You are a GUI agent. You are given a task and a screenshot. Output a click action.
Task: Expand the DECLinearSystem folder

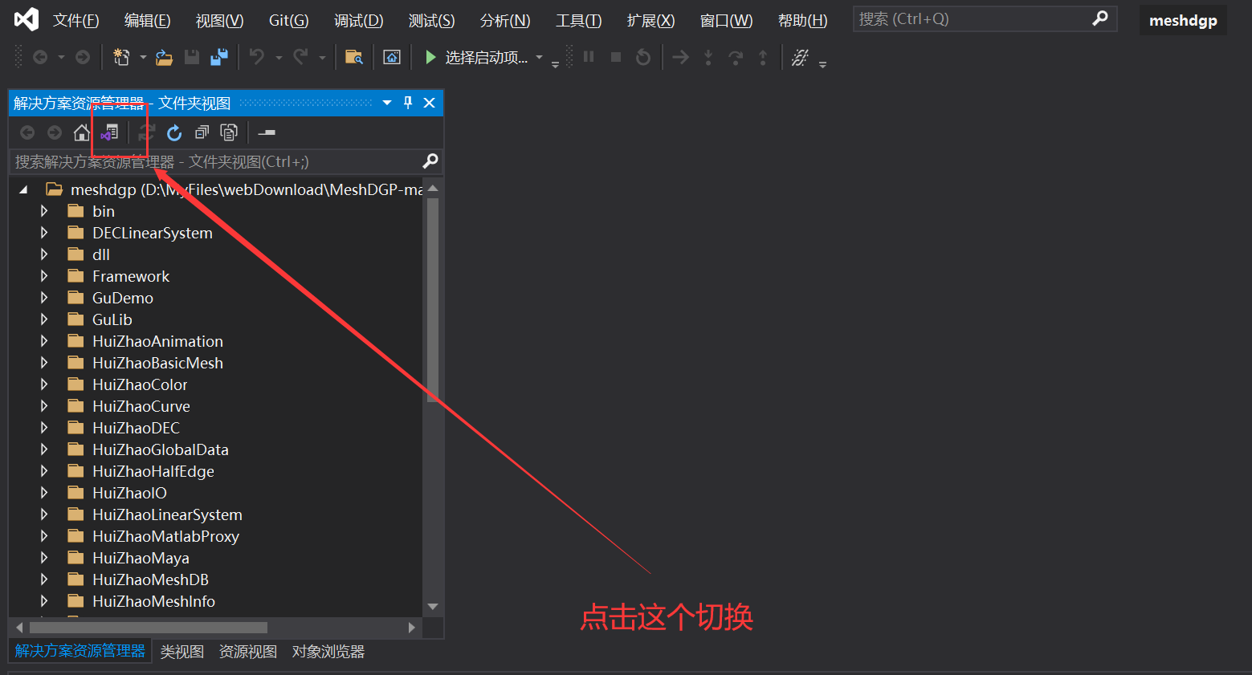[44, 233]
